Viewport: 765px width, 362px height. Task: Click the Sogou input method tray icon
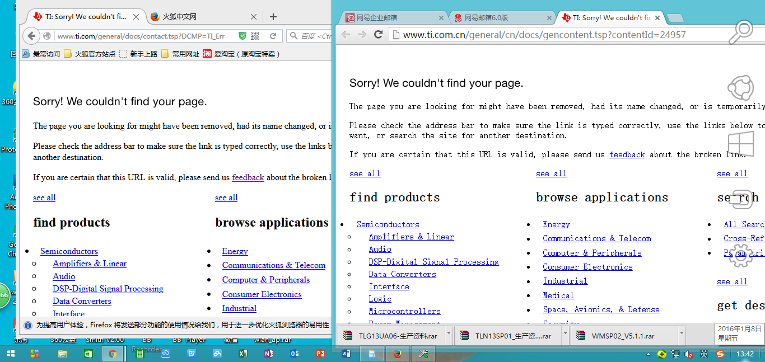(720, 354)
